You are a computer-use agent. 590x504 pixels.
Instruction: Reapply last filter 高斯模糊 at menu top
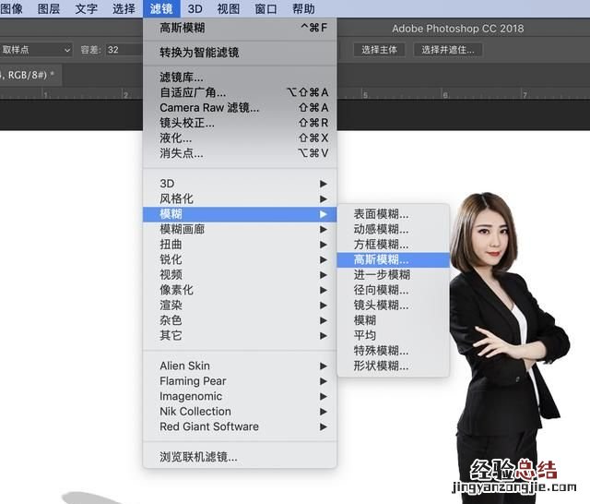(240, 28)
